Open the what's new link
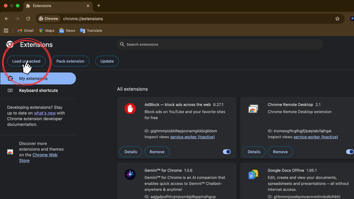This screenshot has height=199, width=354. click(x=45, y=113)
